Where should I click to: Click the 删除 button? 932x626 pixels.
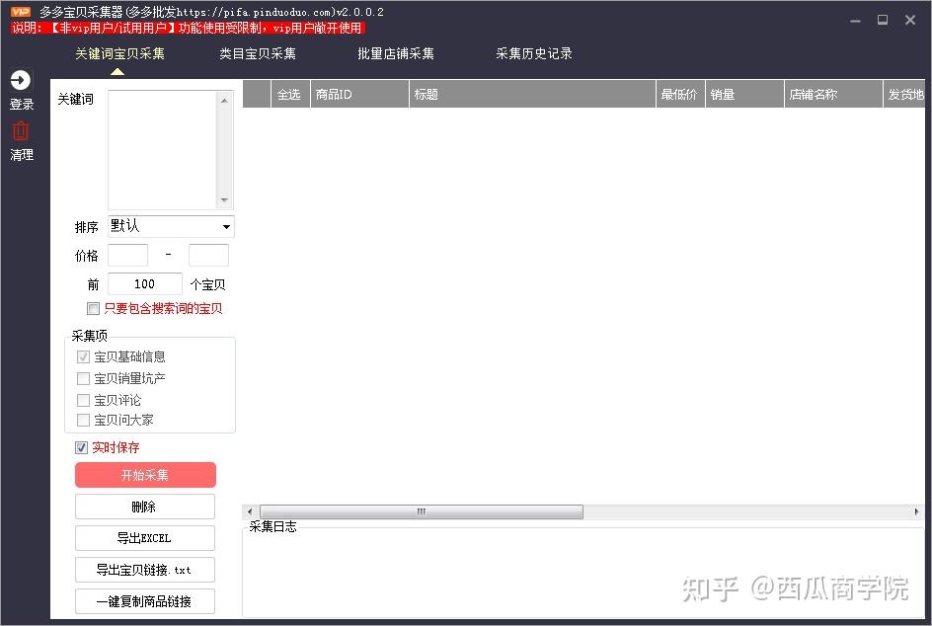(144, 507)
